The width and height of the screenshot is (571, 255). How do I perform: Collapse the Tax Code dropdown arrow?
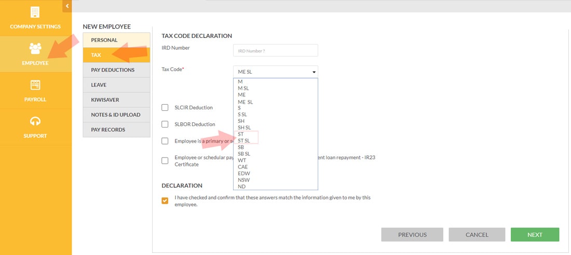tap(314, 72)
